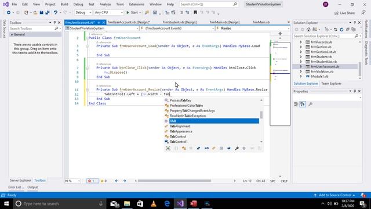The width and height of the screenshot is (371, 209).
Task: Pin the Properties panel
Action: (355, 91)
